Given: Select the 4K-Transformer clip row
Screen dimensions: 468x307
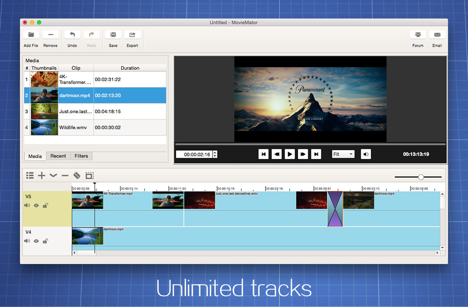Looking at the screenshot, I should [x=95, y=79].
